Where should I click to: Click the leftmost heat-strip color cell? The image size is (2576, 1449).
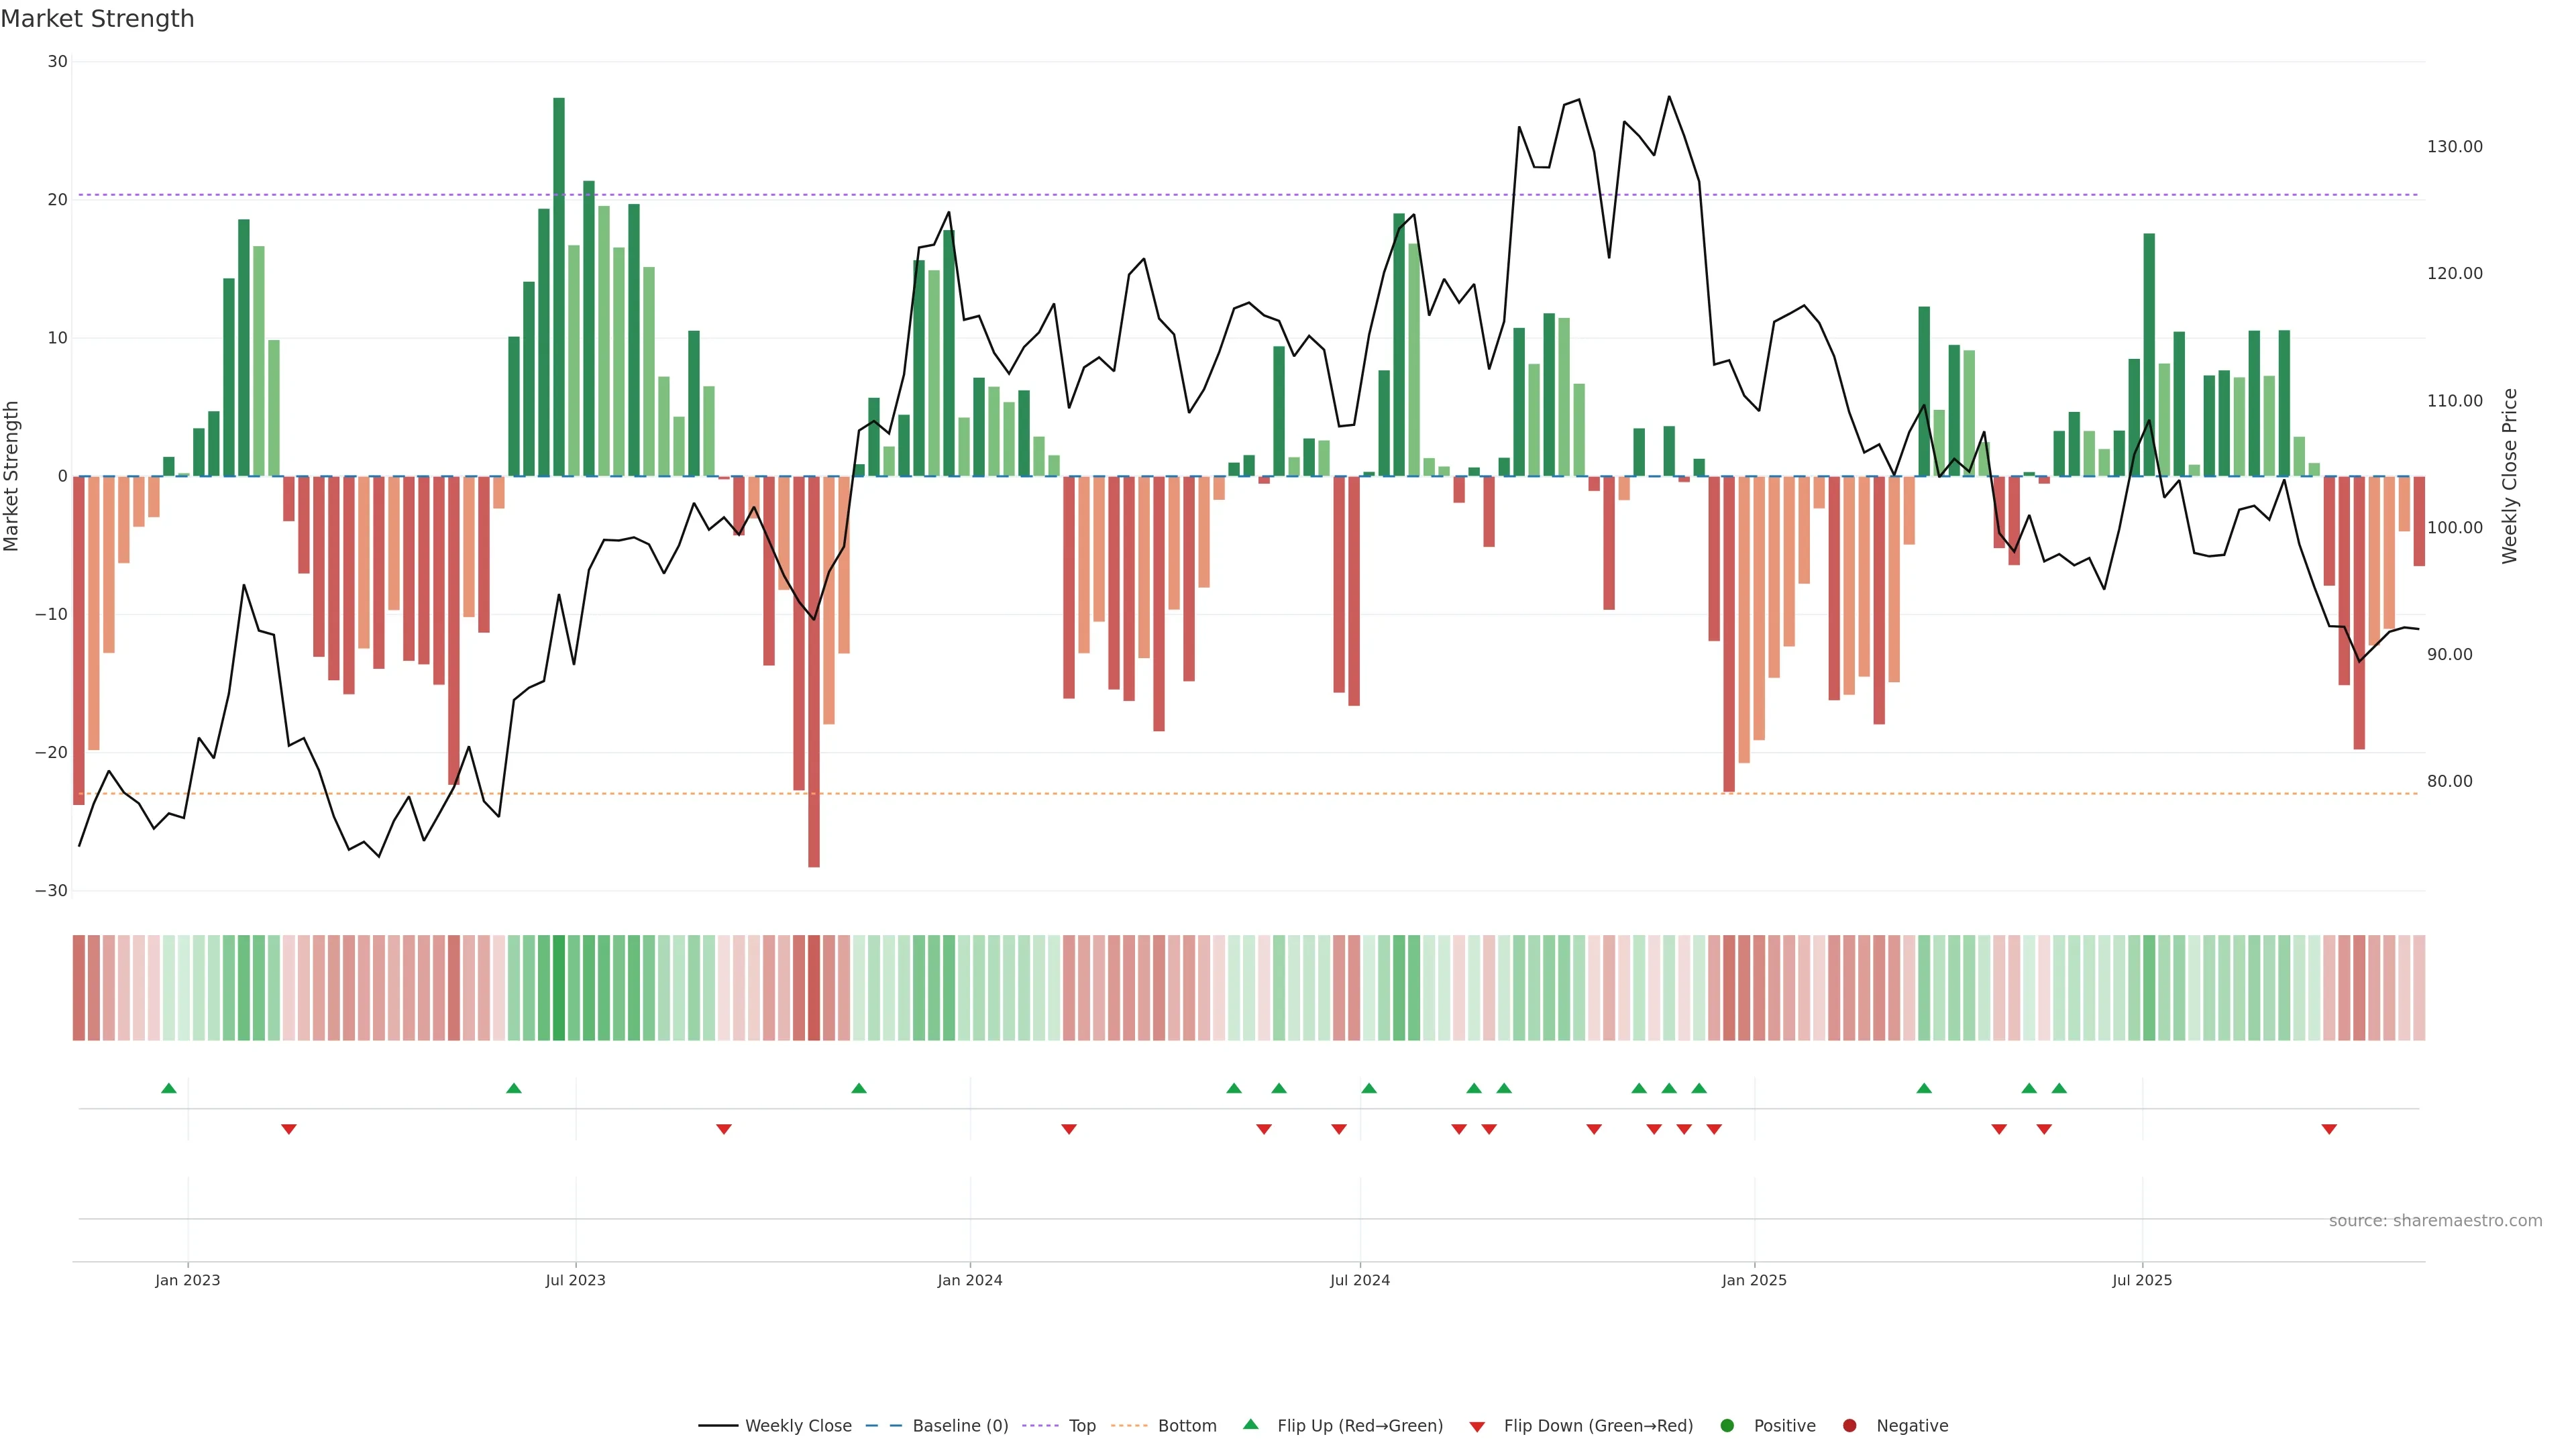pos(79,987)
